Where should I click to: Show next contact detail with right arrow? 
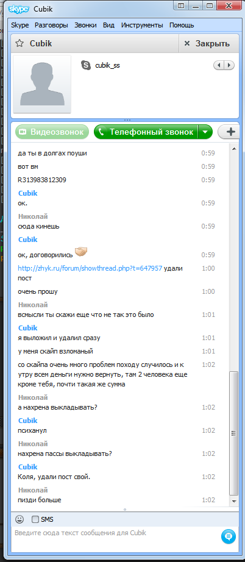(x=229, y=65)
